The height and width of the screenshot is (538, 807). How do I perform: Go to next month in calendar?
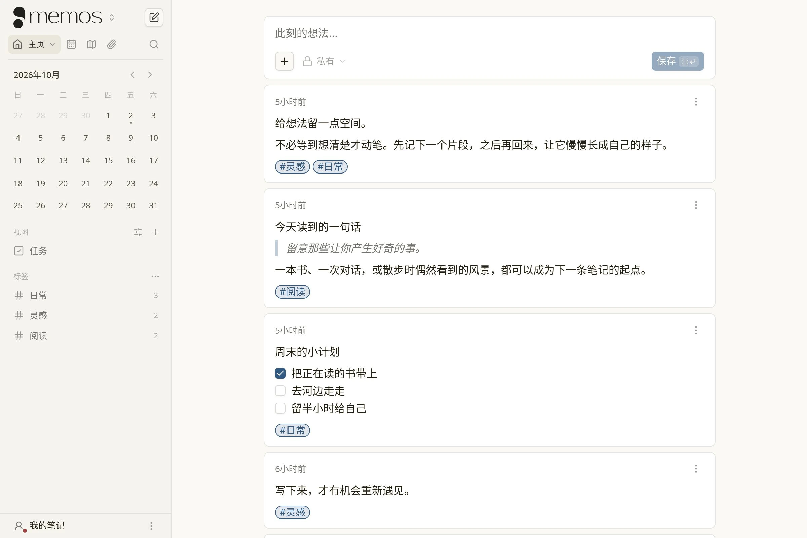150,74
